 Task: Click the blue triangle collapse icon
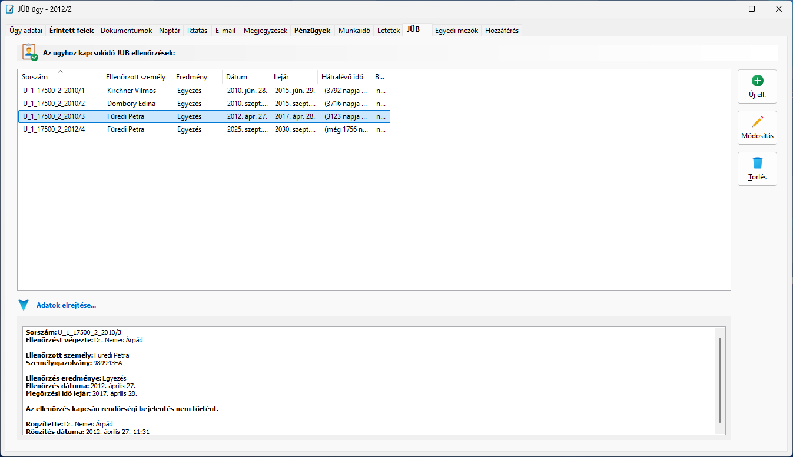pos(24,305)
